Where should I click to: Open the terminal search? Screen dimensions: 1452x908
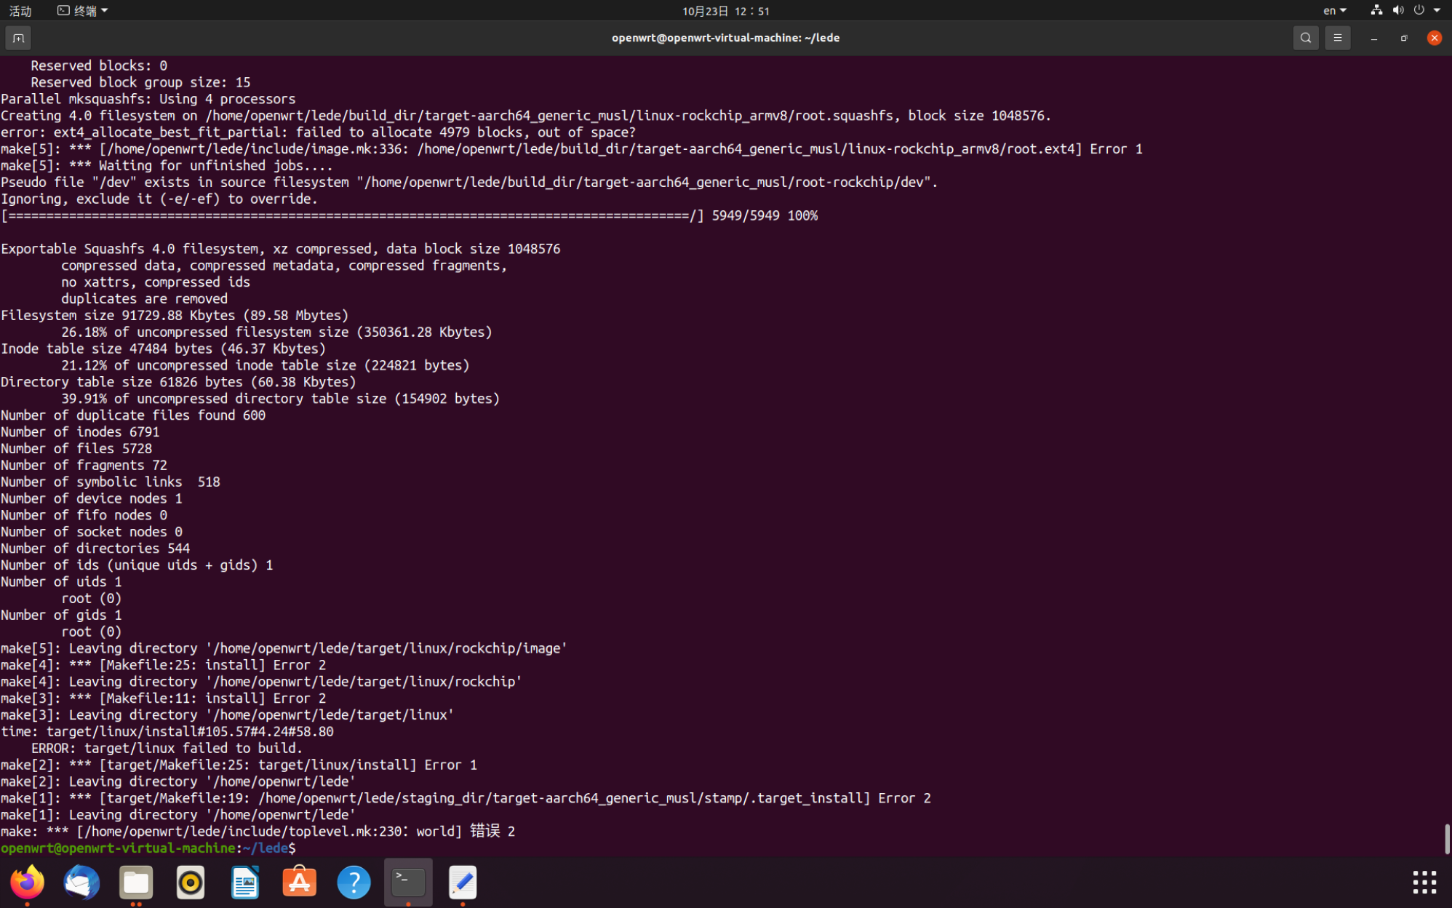coord(1306,38)
